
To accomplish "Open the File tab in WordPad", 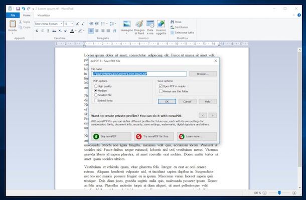I will click(x=13, y=15).
